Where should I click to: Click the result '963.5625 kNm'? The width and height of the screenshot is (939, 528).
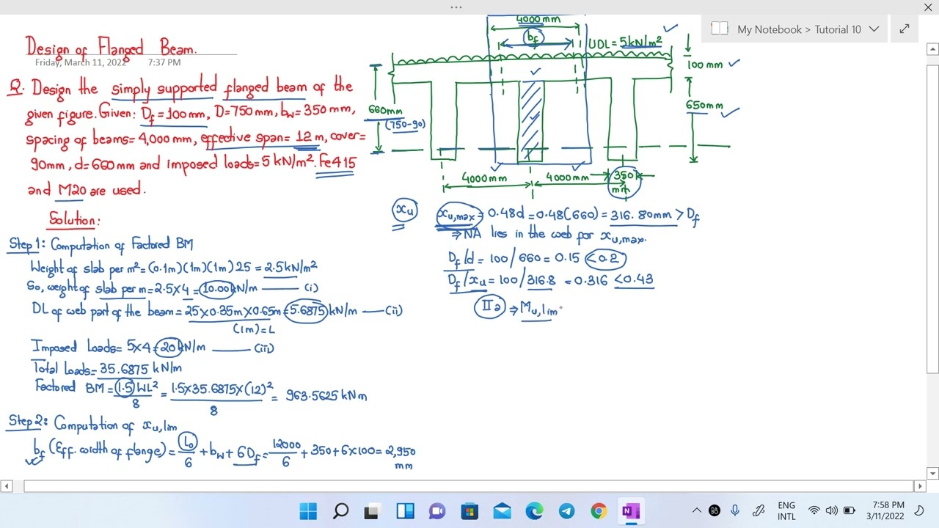326,395
